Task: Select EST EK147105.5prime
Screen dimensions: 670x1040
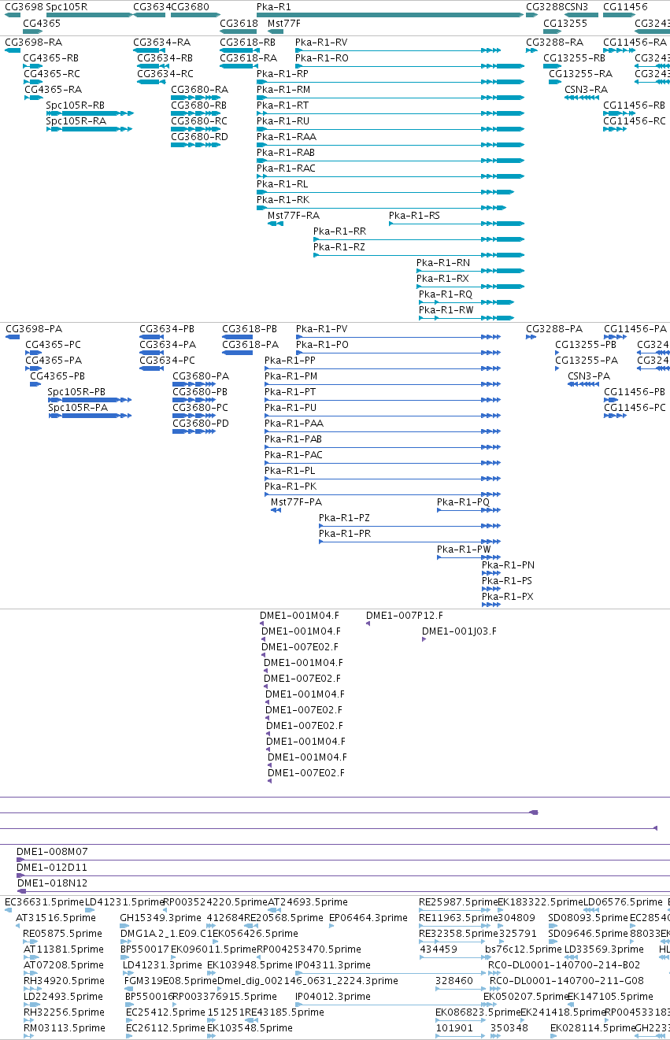Action: [610, 996]
